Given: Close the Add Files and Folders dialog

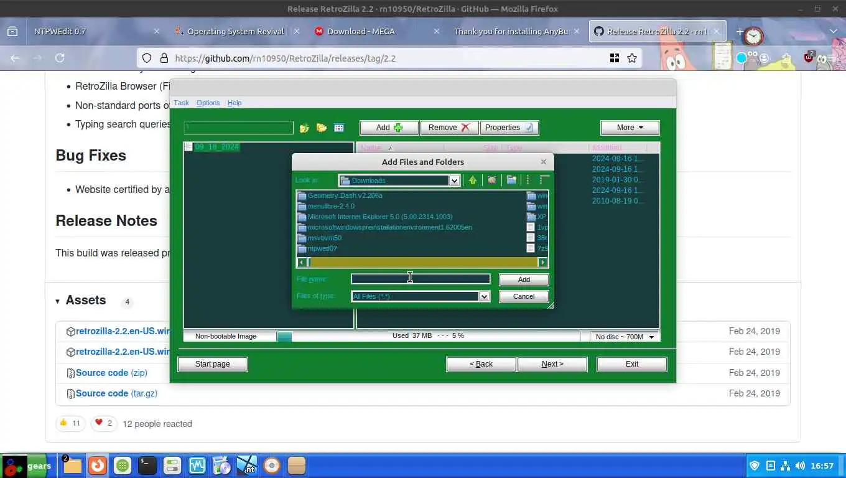Looking at the screenshot, I should pos(543,162).
